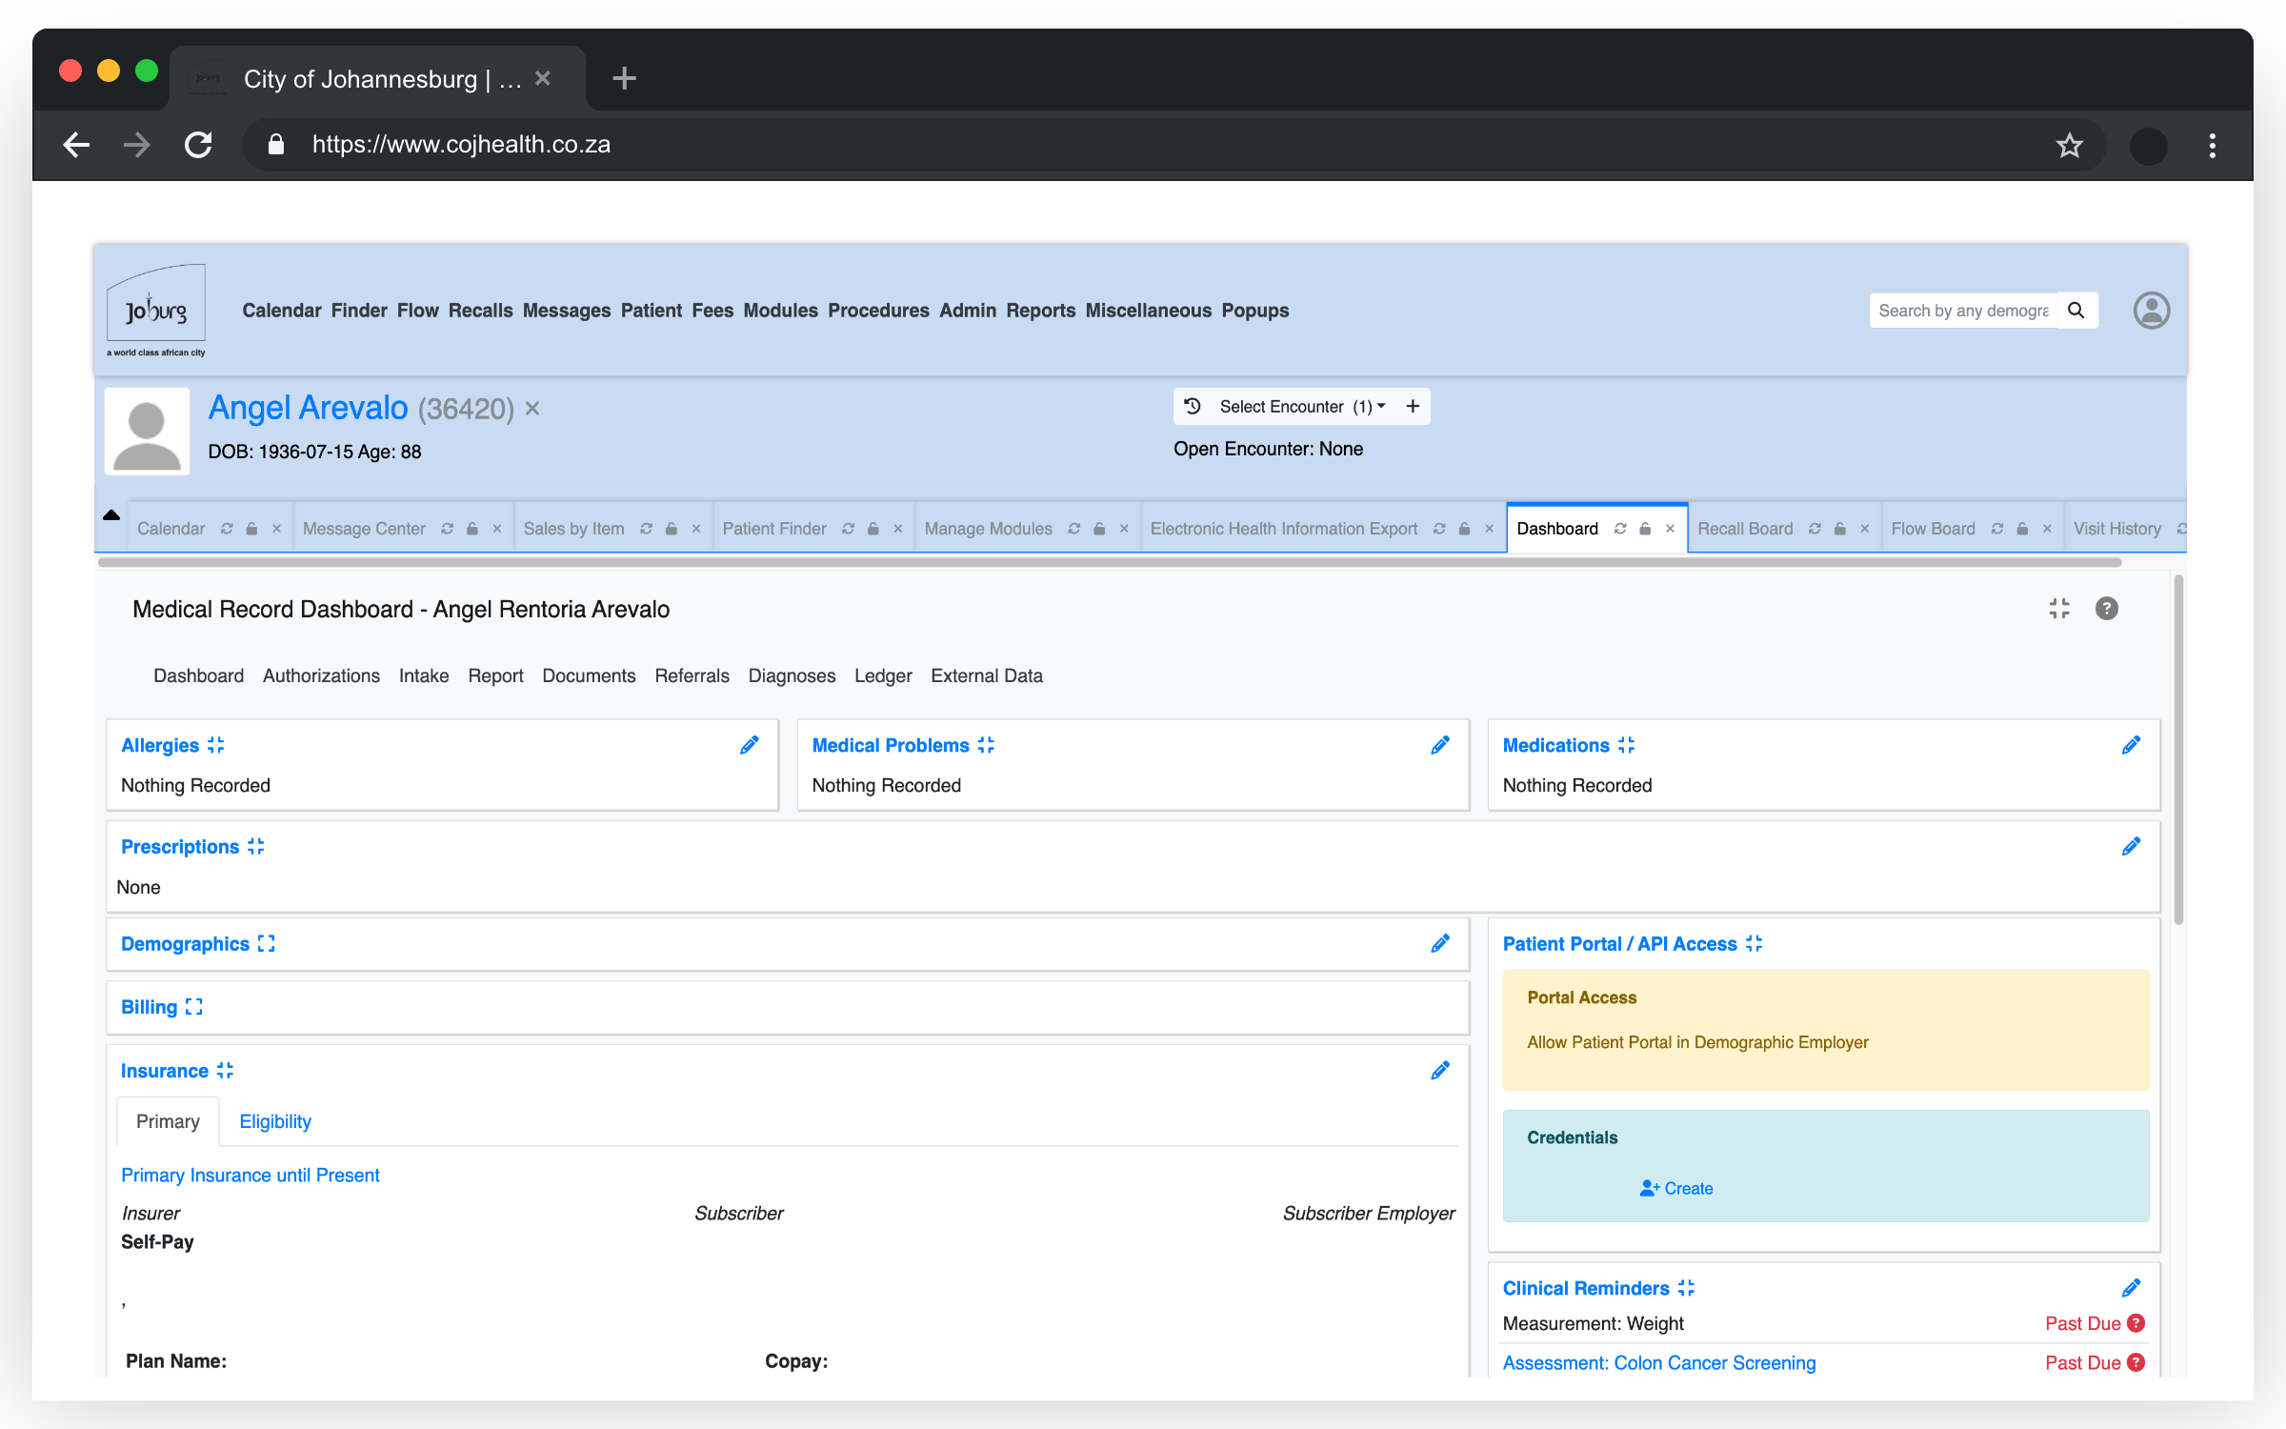Image resolution: width=2286 pixels, height=1429 pixels.
Task: Click the horizontal tab scrollbar
Action: pos(1110,562)
